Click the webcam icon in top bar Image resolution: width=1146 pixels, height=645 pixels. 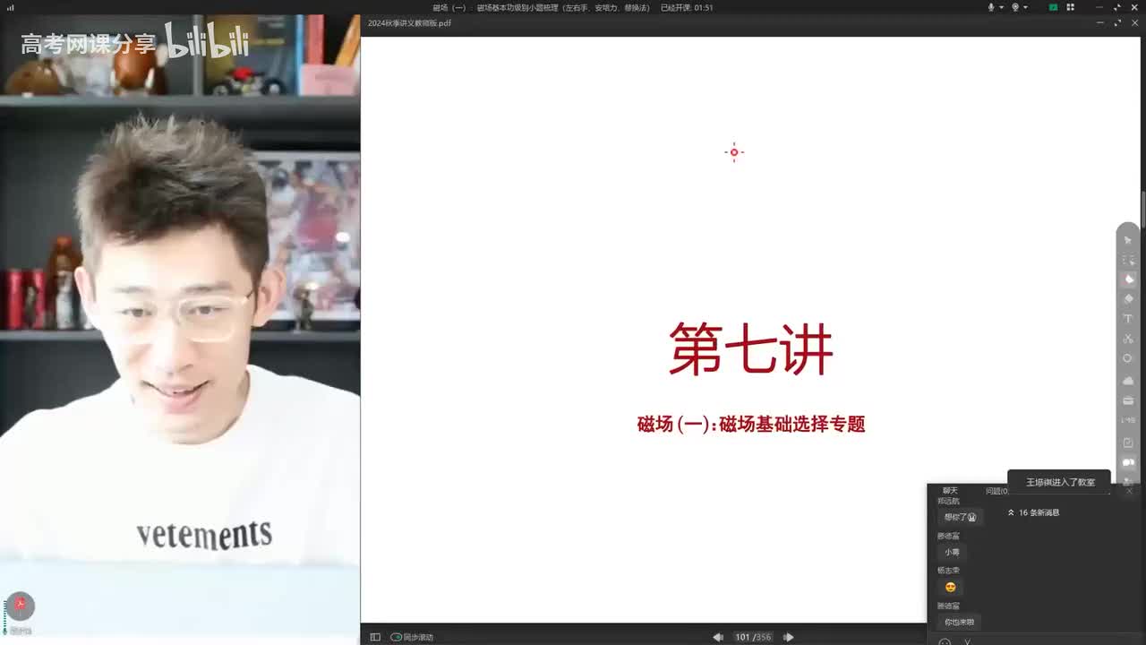[x=1015, y=7]
